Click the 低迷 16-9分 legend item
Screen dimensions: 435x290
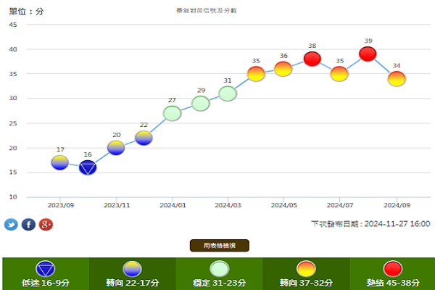(45, 273)
